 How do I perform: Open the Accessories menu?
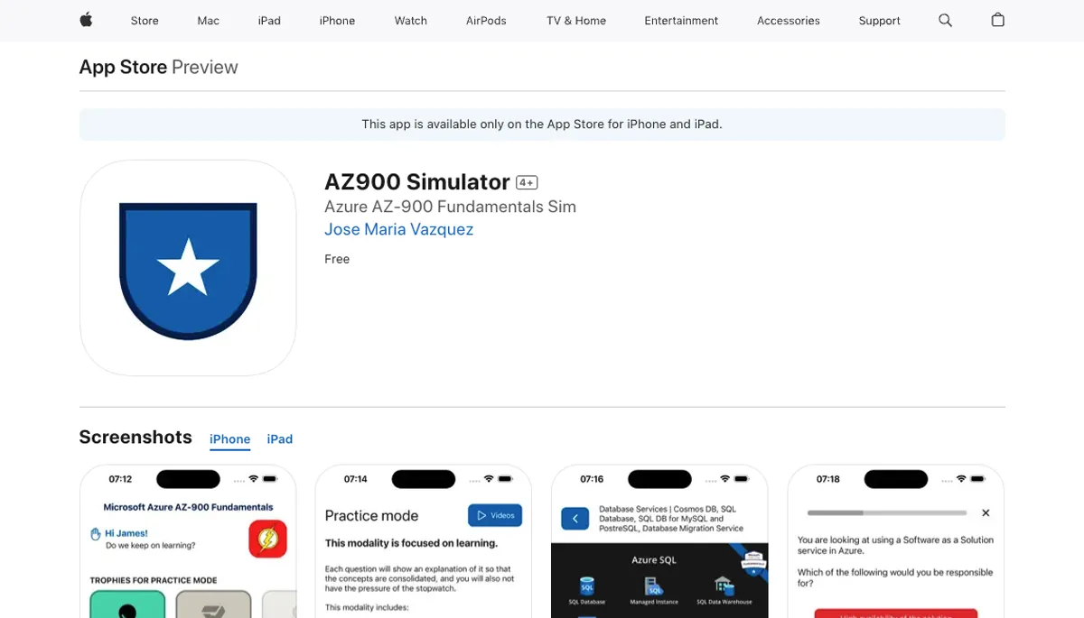tap(789, 21)
